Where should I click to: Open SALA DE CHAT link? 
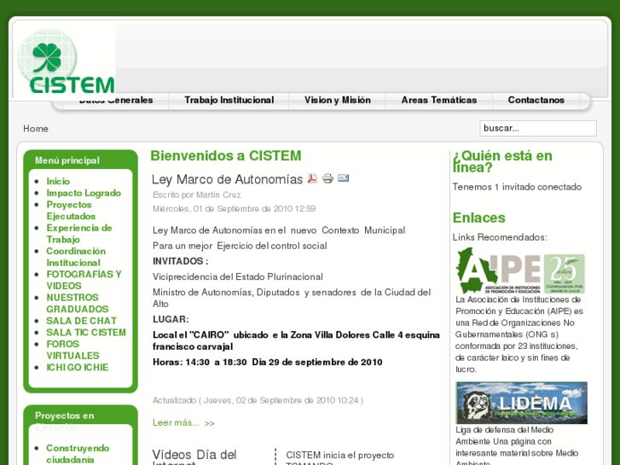(x=82, y=321)
